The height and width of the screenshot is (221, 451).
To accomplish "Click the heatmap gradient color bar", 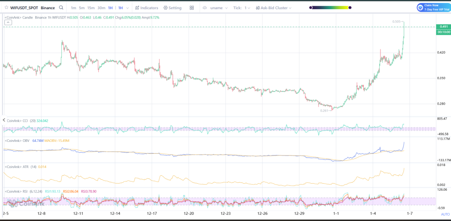I will 330,8.
